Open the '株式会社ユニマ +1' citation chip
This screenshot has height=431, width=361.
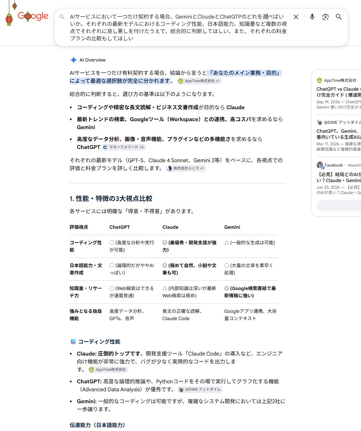pyautogui.click(x=186, y=168)
